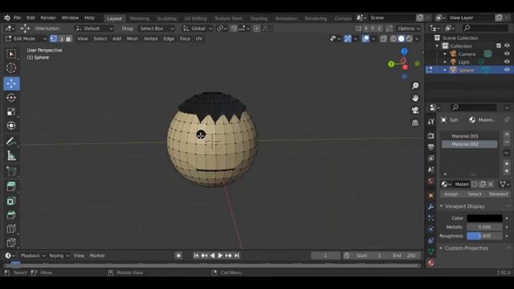Select the Inset Faces tool

pos(11,201)
